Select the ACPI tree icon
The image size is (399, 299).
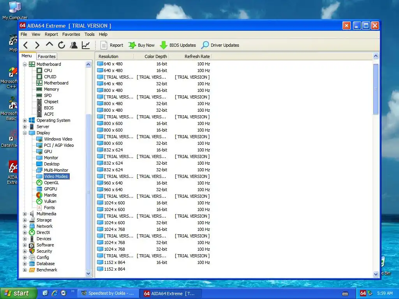pos(39,114)
